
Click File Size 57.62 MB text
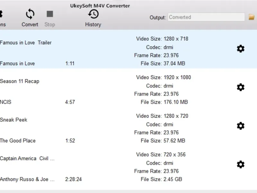click(163, 141)
